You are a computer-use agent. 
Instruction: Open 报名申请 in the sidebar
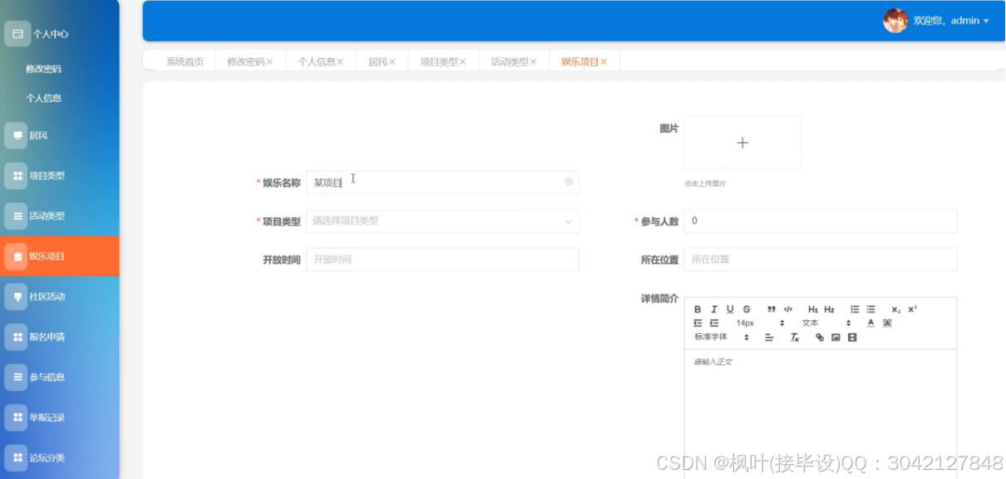click(x=59, y=337)
